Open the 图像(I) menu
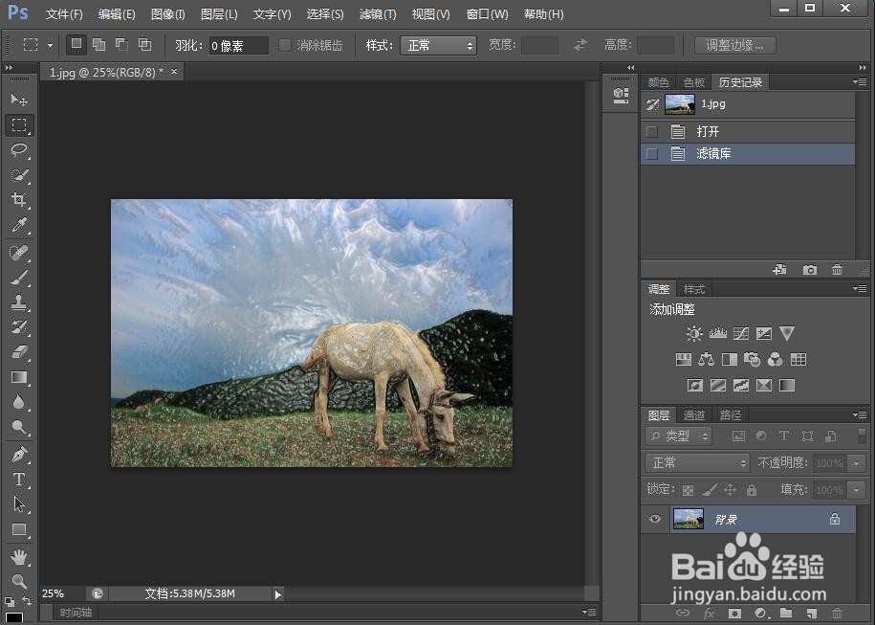875x625 pixels. pyautogui.click(x=168, y=14)
